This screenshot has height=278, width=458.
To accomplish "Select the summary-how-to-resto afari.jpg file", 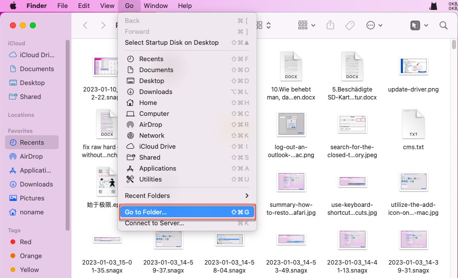I will point(291,182).
